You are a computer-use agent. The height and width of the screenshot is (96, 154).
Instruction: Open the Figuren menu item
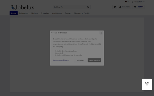pos(68,13)
